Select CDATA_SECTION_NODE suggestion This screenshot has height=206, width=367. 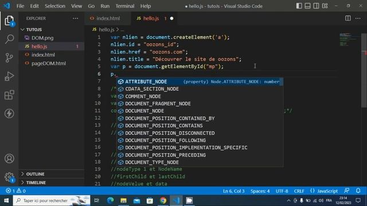click(x=200, y=89)
